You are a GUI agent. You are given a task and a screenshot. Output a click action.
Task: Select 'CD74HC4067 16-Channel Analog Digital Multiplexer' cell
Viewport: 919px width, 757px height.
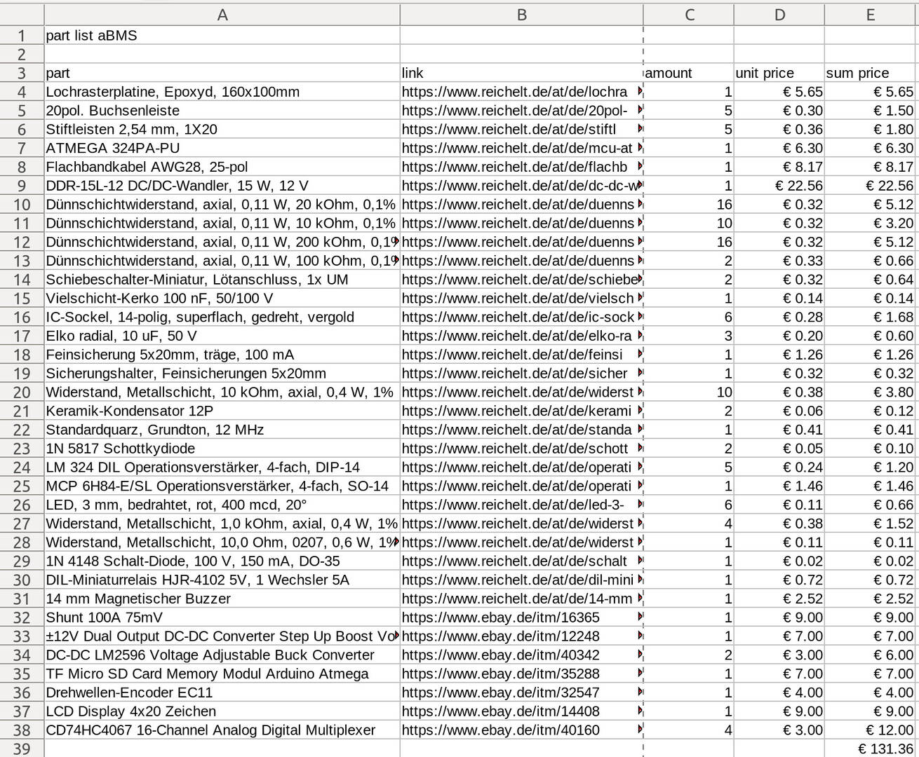(222, 730)
